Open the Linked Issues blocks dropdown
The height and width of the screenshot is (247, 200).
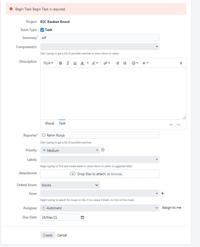[70, 185]
